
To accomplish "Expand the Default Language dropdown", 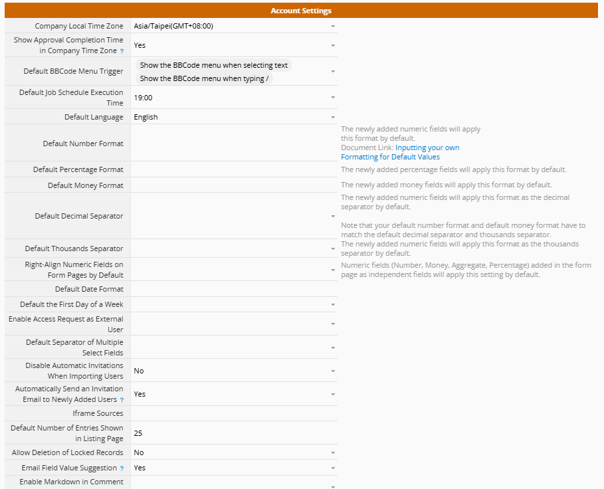I will point(333,118).
